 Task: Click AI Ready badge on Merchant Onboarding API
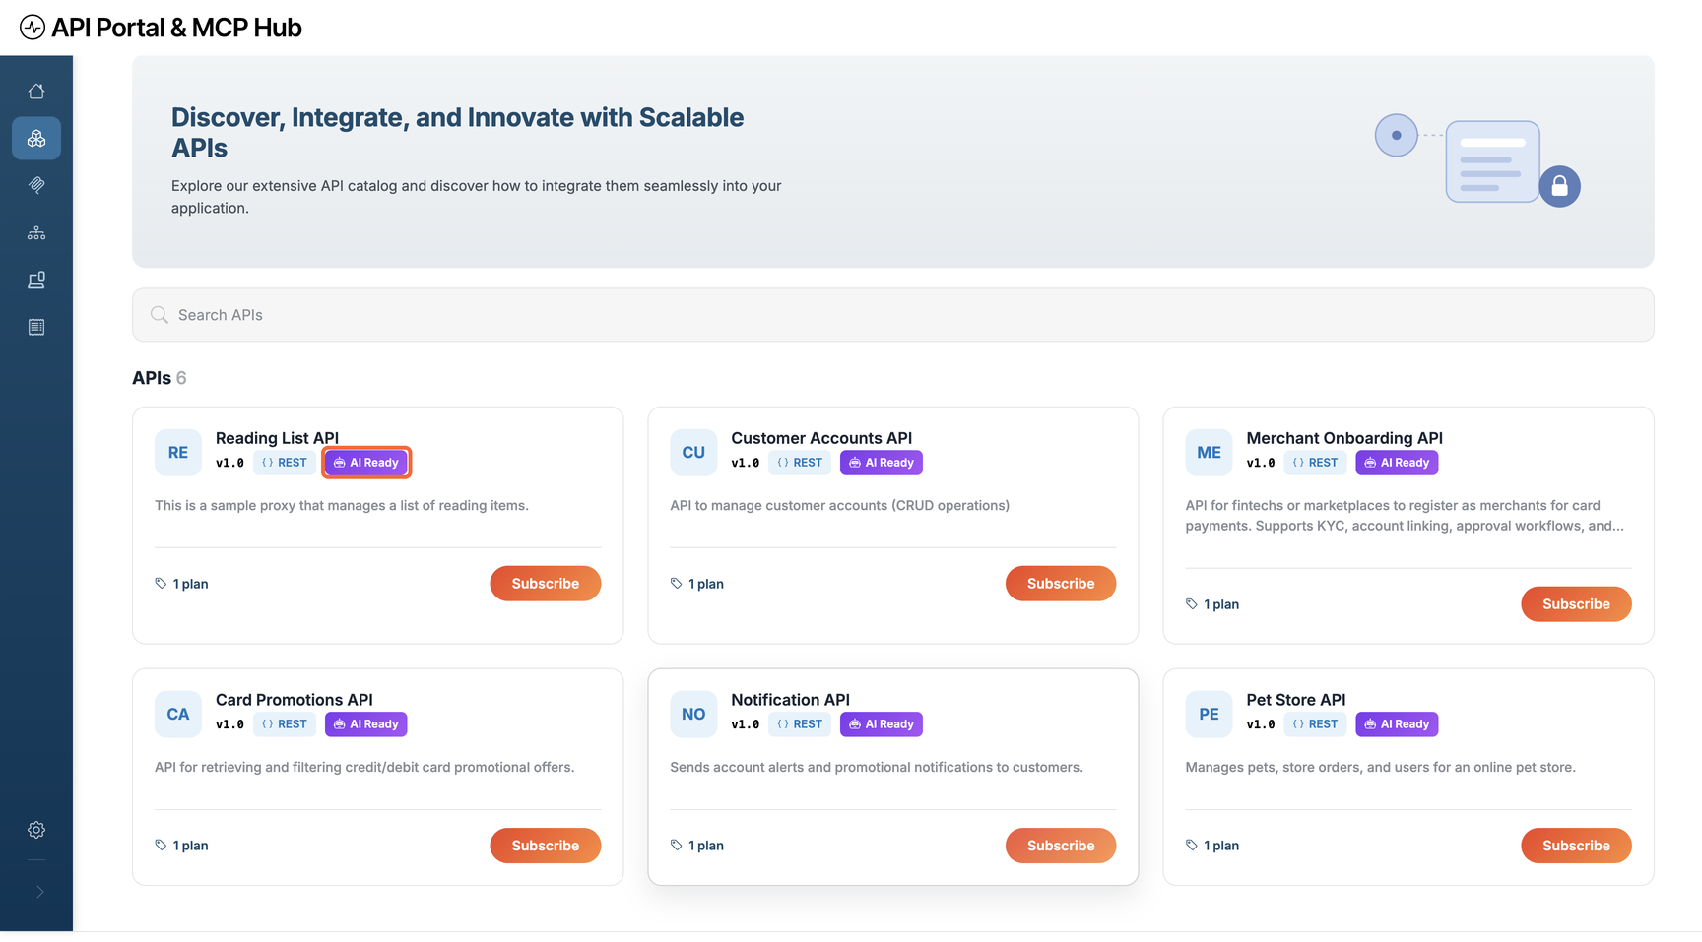coord(1397,463)
